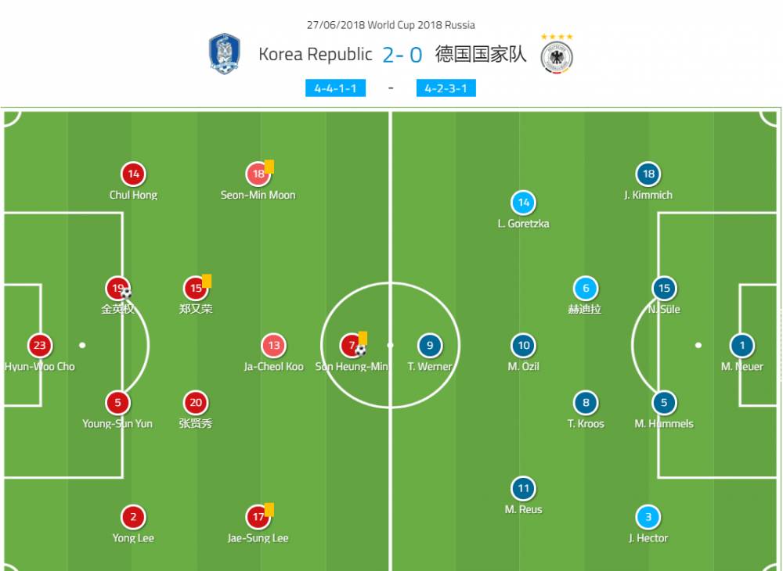The image size is (783, 571).
Task: Click the Germany team crest logo
Action: pyautogui.click(x=557, y=57)
